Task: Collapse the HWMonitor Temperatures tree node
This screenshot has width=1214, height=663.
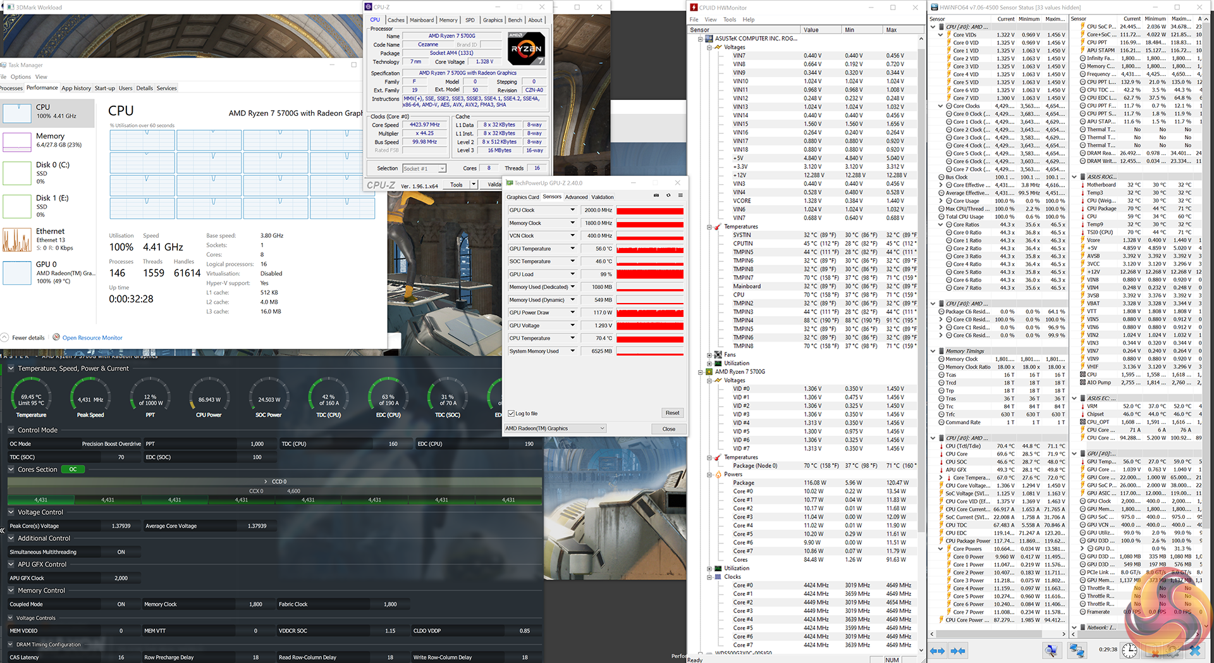Action: point(709,226)
